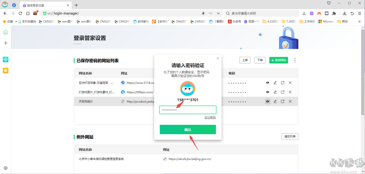Focus the password input field in dialog
The image size is (365, 174).
click(x=188, y=110)
